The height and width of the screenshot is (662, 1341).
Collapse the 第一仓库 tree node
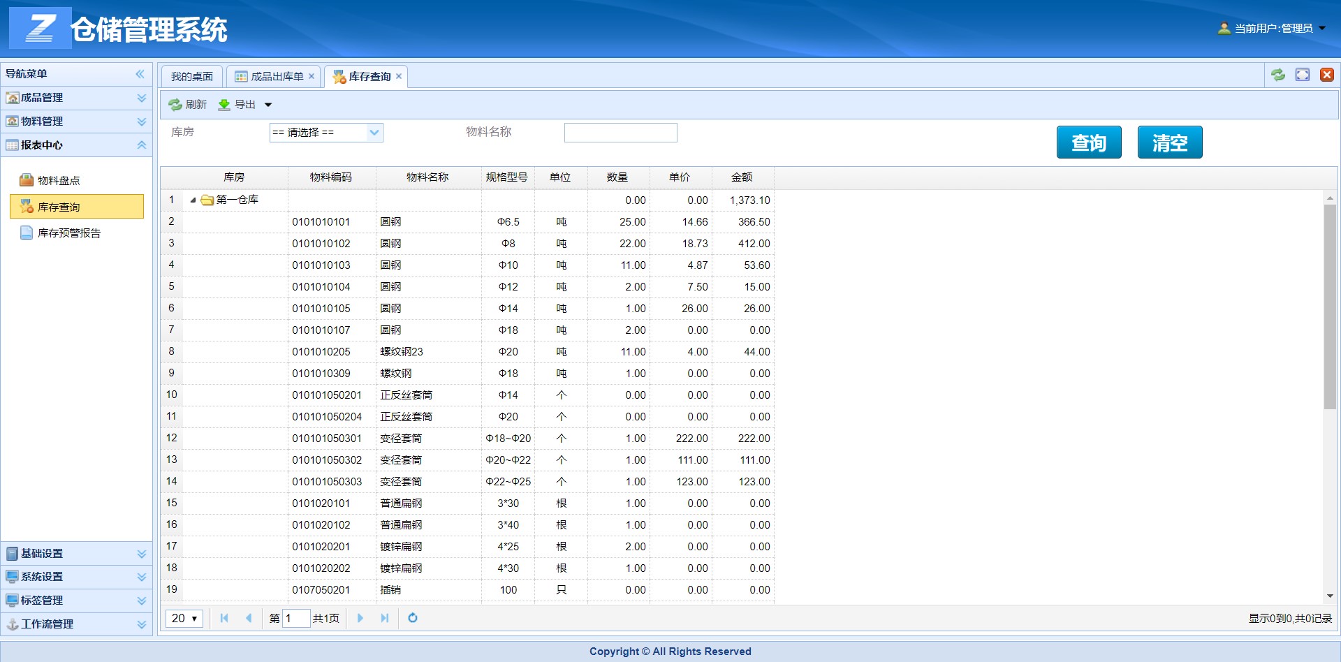[x=193, y=200]
